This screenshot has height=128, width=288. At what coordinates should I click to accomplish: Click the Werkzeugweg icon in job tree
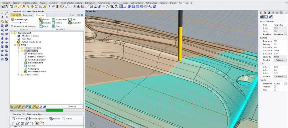26,69
